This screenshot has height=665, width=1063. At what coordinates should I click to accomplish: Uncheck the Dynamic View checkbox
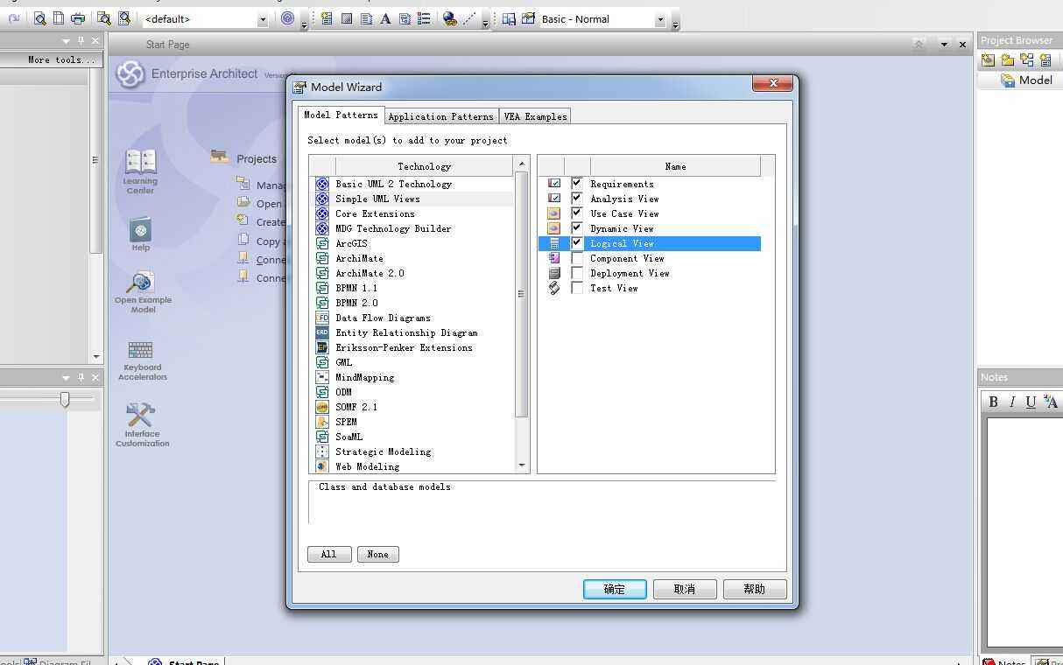(x=577, y=228)
